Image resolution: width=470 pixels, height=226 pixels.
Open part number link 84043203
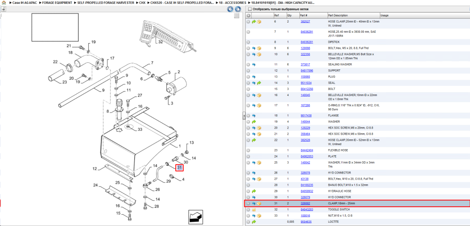click(306, 210)
